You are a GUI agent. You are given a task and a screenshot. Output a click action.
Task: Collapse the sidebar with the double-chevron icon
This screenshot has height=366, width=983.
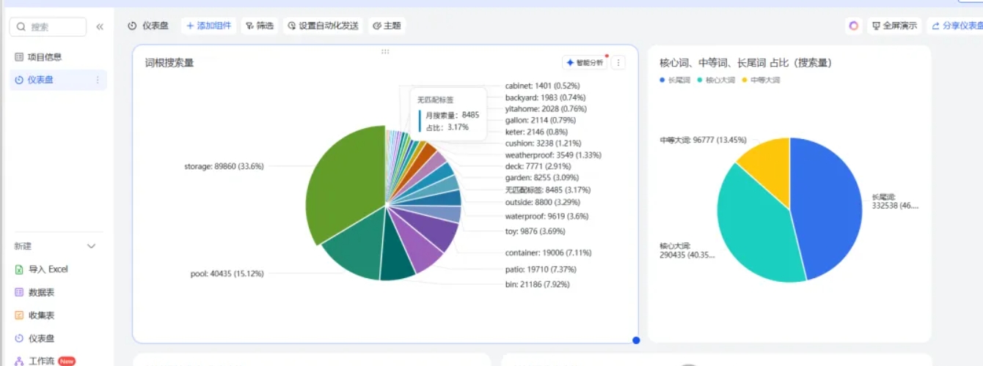(x=100, y=26)
